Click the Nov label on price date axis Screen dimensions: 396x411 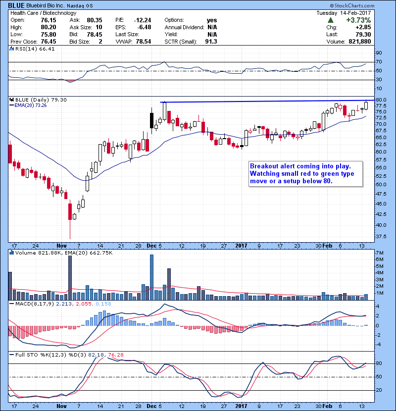point(61,246)
